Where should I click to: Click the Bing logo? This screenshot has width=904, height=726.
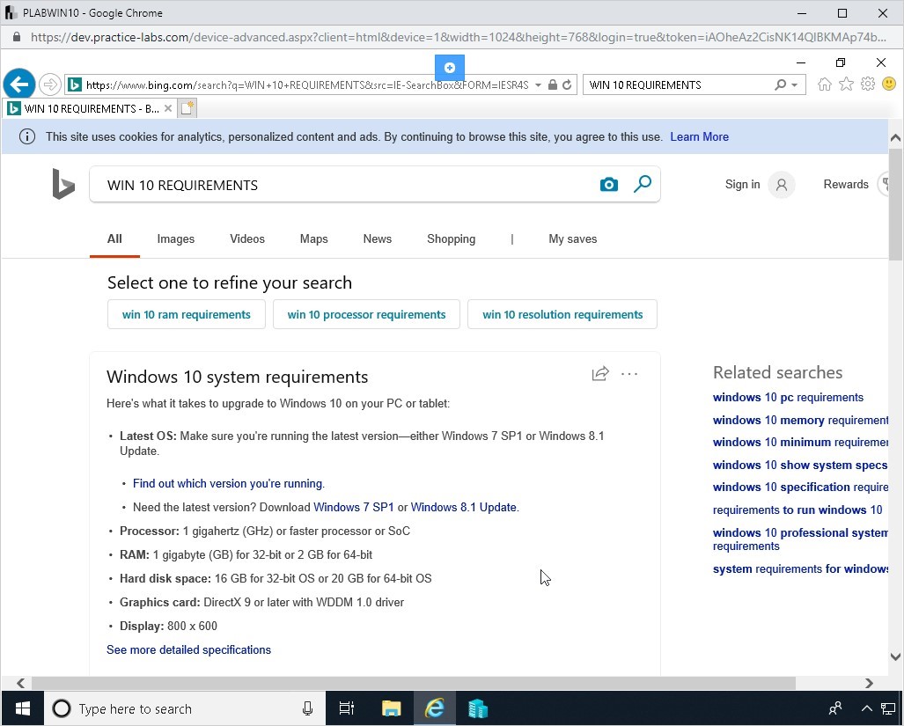click(x=63, y=184)
